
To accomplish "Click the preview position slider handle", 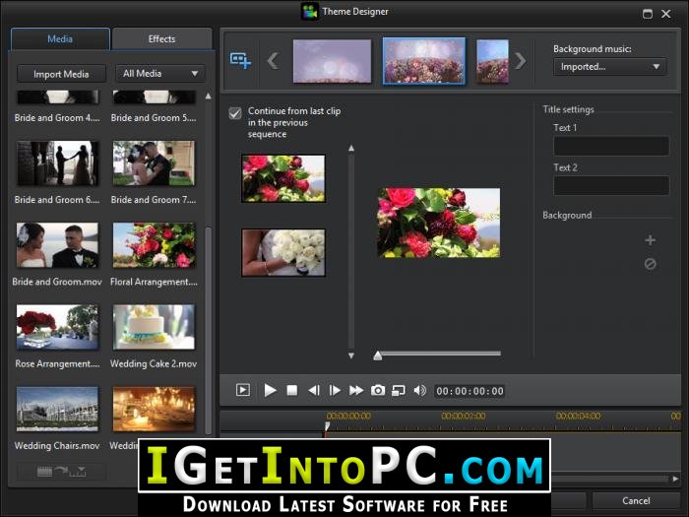I will click(x=377, y=355).
